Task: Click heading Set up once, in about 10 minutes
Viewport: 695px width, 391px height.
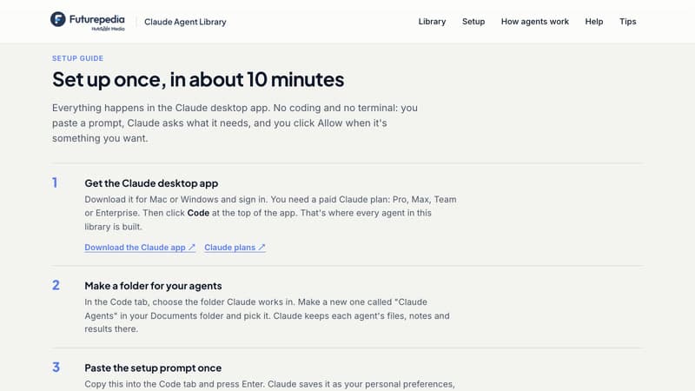Action: 198,79
